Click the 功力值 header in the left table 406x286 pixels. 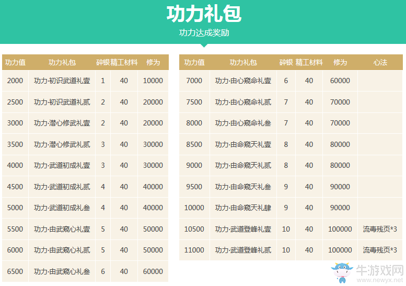coord(15,62)
